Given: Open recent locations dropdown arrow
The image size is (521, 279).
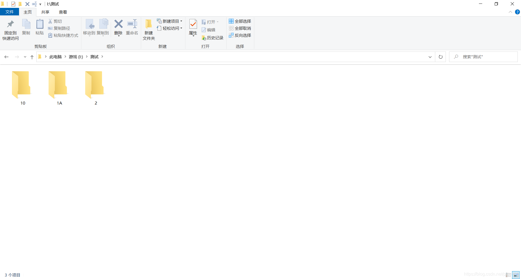Looking at the screenshot, I should pos(25,57).
